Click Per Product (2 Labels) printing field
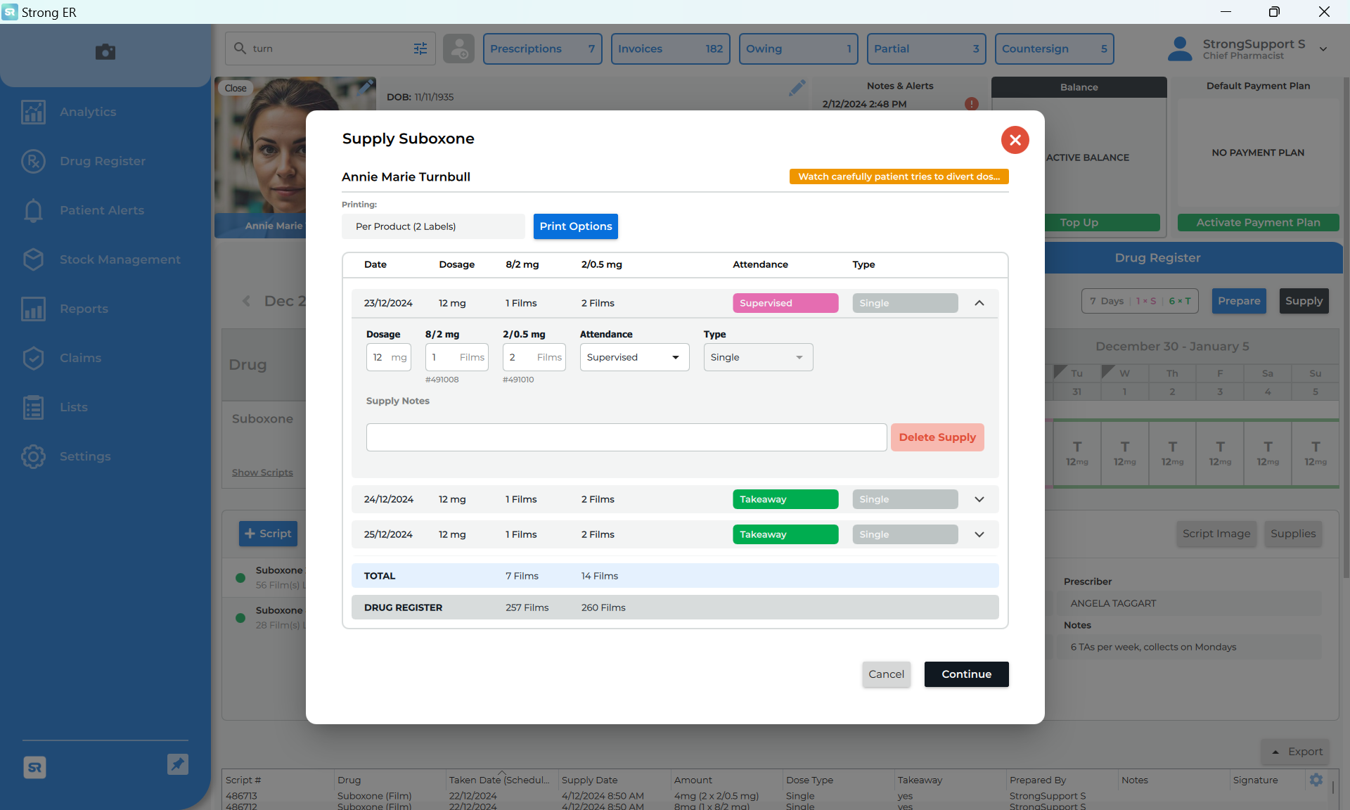The height and width of the screenshot is (810, 1350). tap(433, 226)
